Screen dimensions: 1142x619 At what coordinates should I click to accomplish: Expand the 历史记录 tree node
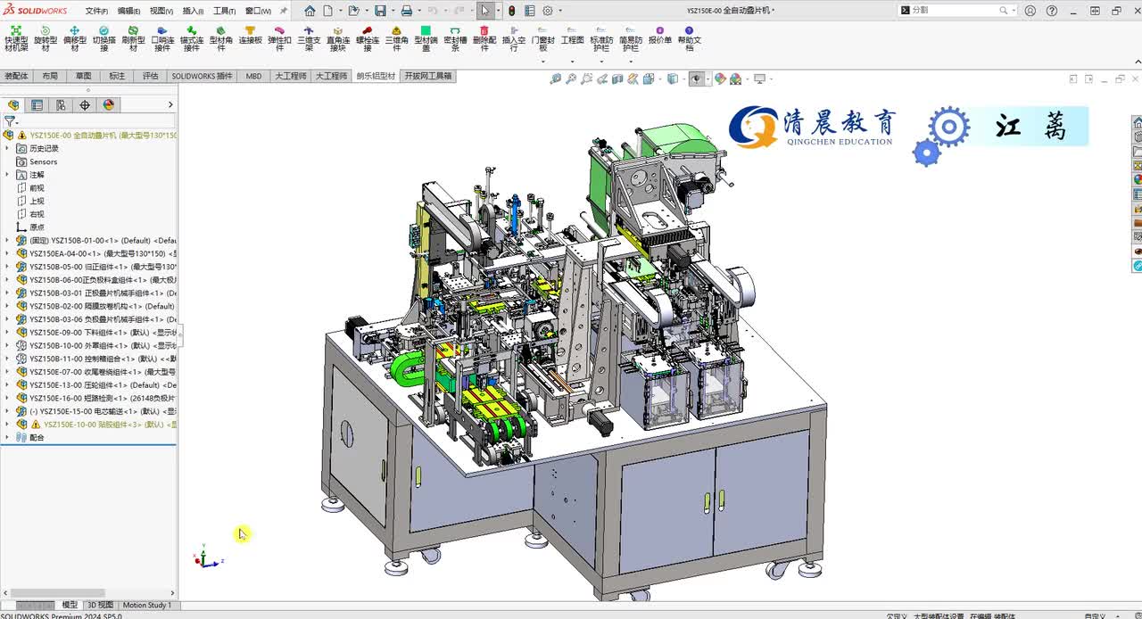(x=8, y=148)
